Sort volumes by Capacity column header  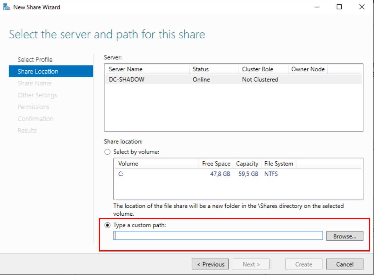247,164
